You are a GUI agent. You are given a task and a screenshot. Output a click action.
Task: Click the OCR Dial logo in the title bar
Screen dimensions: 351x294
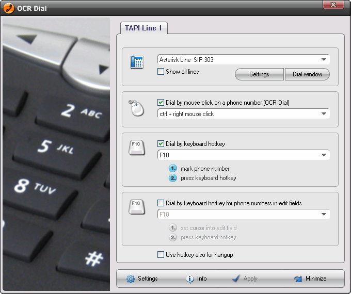9,8
